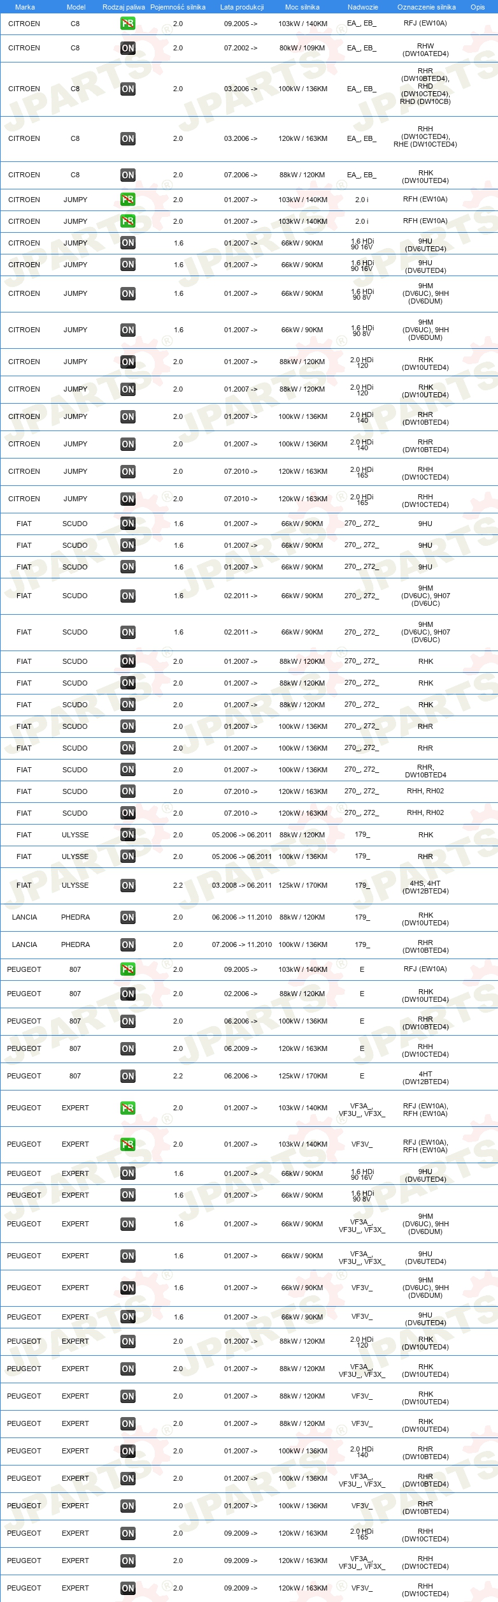
Task: Click ON icon for Expert 2.0 HDi 120
Action: coord(128,1341)
